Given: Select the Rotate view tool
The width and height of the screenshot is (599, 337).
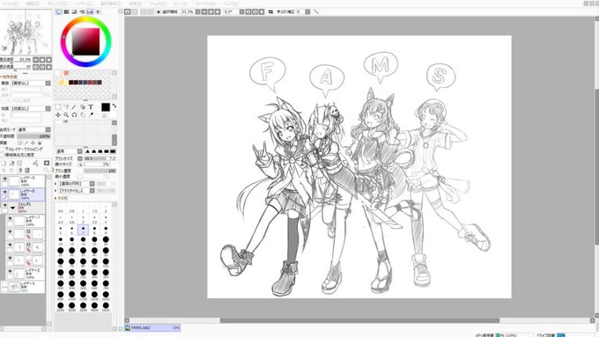Looking at the screenshot, I should [x=74, y=115].
